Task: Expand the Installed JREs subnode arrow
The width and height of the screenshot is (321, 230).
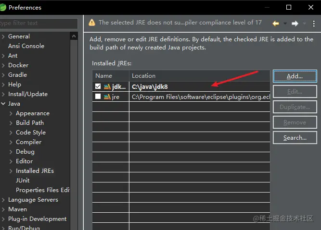Action: coord(11,171)
